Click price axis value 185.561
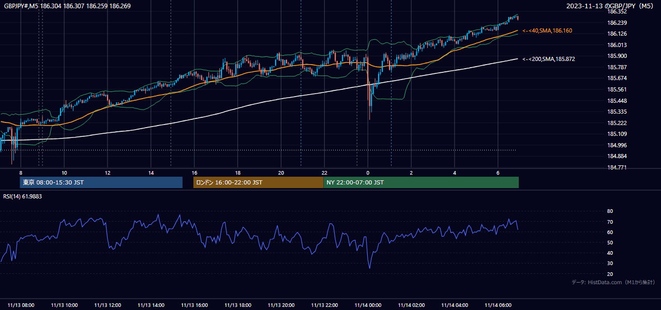The image size is (661, 310). (617, 89)
